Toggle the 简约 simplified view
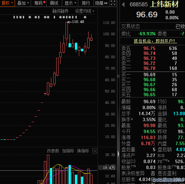Screen dimensions: 185x184 point(86,3)
